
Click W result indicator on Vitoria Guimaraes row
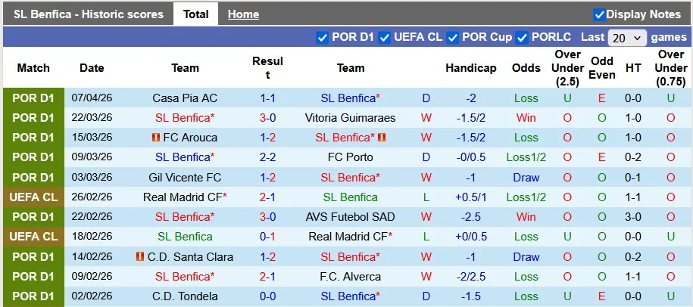coord(426,118)
